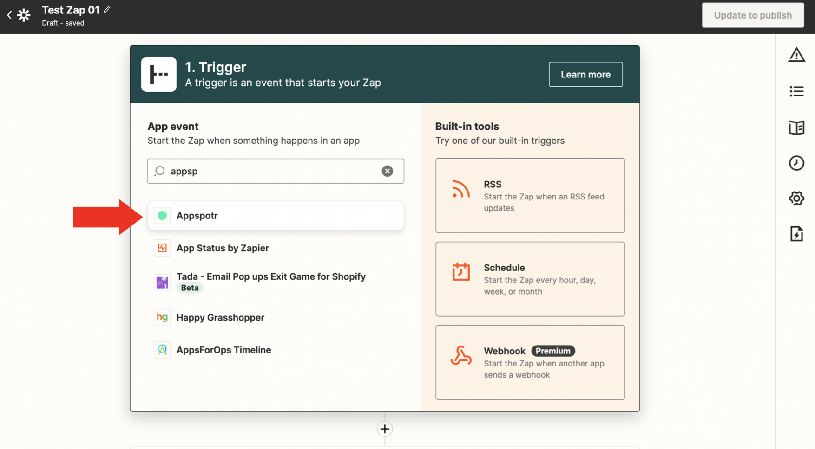The height and width of the screenshot is (449, 815).
Task: Click the 1. Trigger heading
Action: (x=216, y=67)
